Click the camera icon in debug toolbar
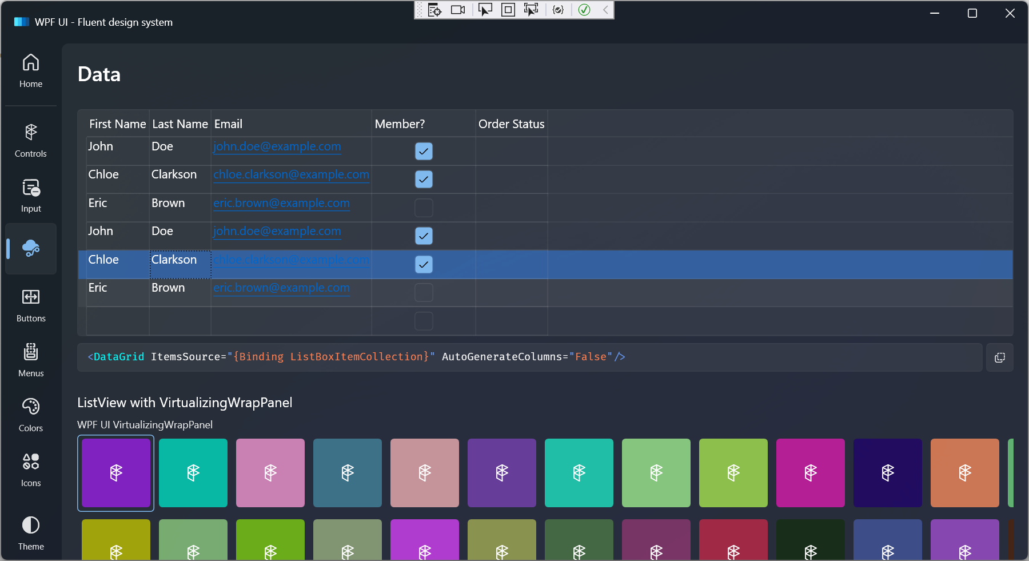This screenshot has height=561, width=1029. pyautogui.click(x=458, y=10)
